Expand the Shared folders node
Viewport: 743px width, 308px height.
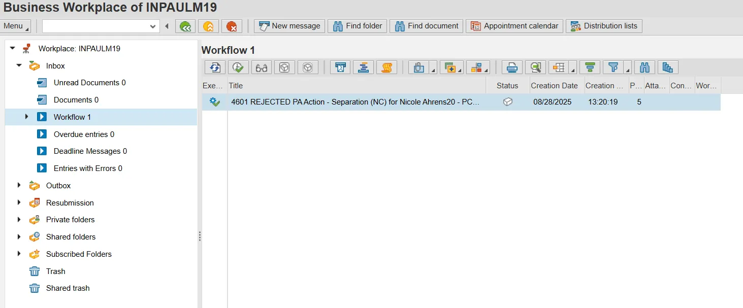[x=19, y=236]
